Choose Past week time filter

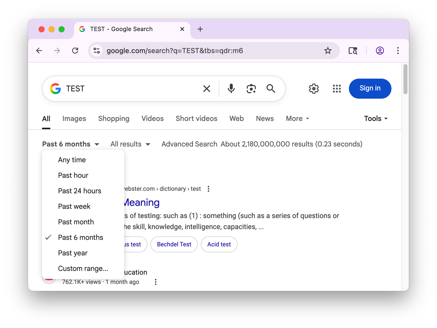pos(74,206)
